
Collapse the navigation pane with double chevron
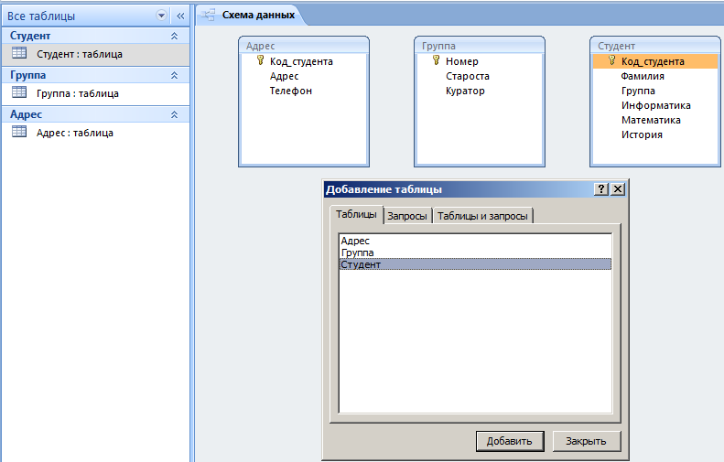click(x=180, y=16)
